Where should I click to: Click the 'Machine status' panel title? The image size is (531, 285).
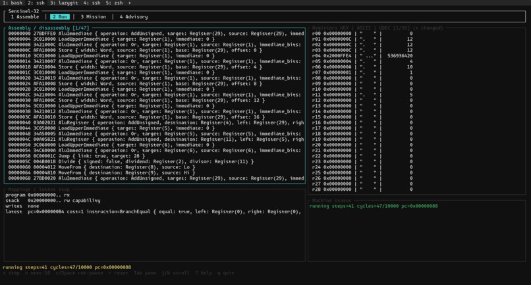pyautogui.click(x=331, y=200)
